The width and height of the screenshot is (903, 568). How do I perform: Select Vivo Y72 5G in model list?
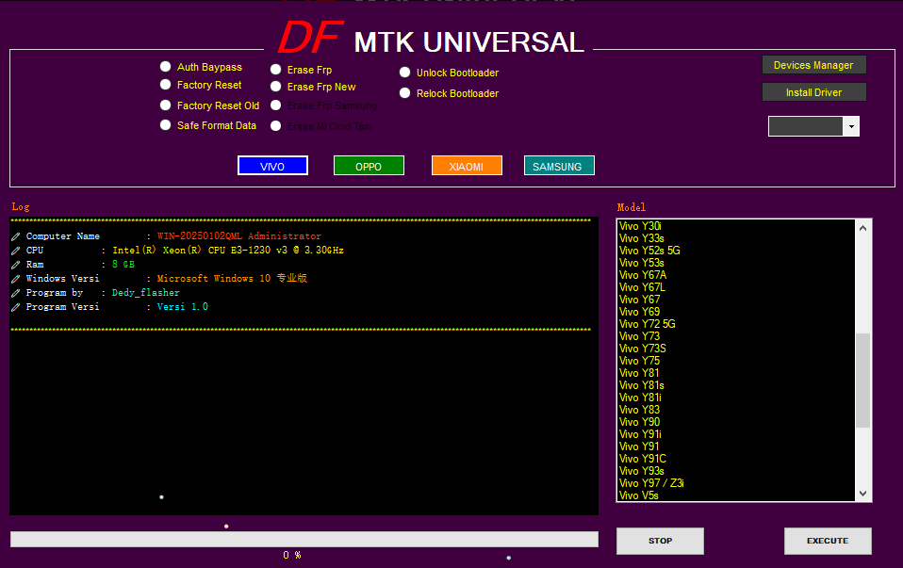point(648,324)
